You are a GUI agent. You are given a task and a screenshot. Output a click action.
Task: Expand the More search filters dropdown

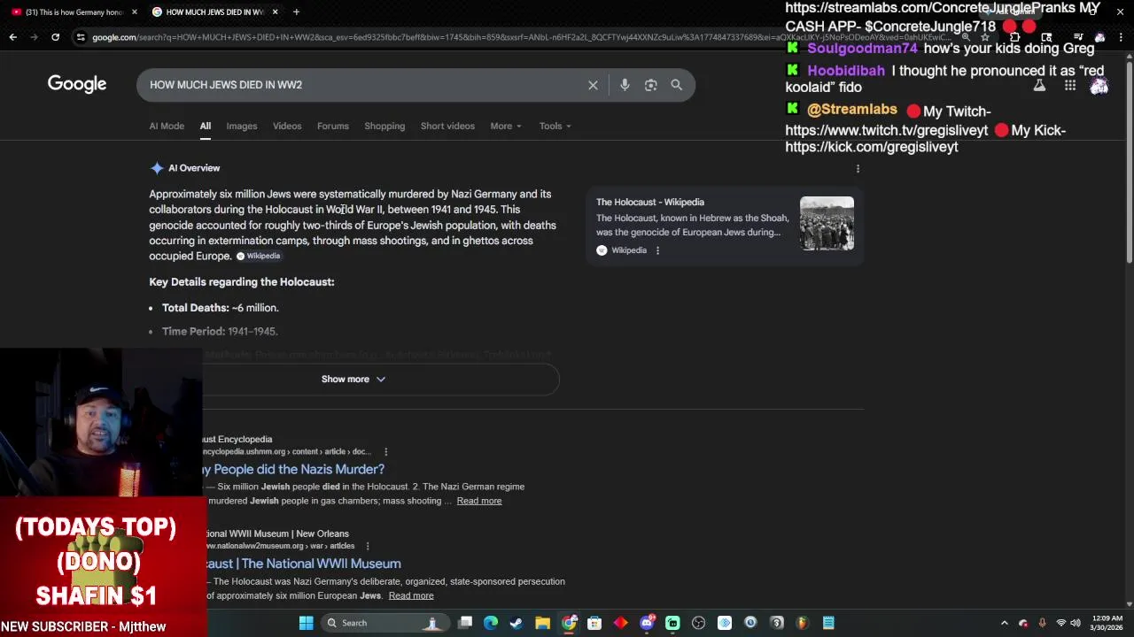(x=506, y=126)
